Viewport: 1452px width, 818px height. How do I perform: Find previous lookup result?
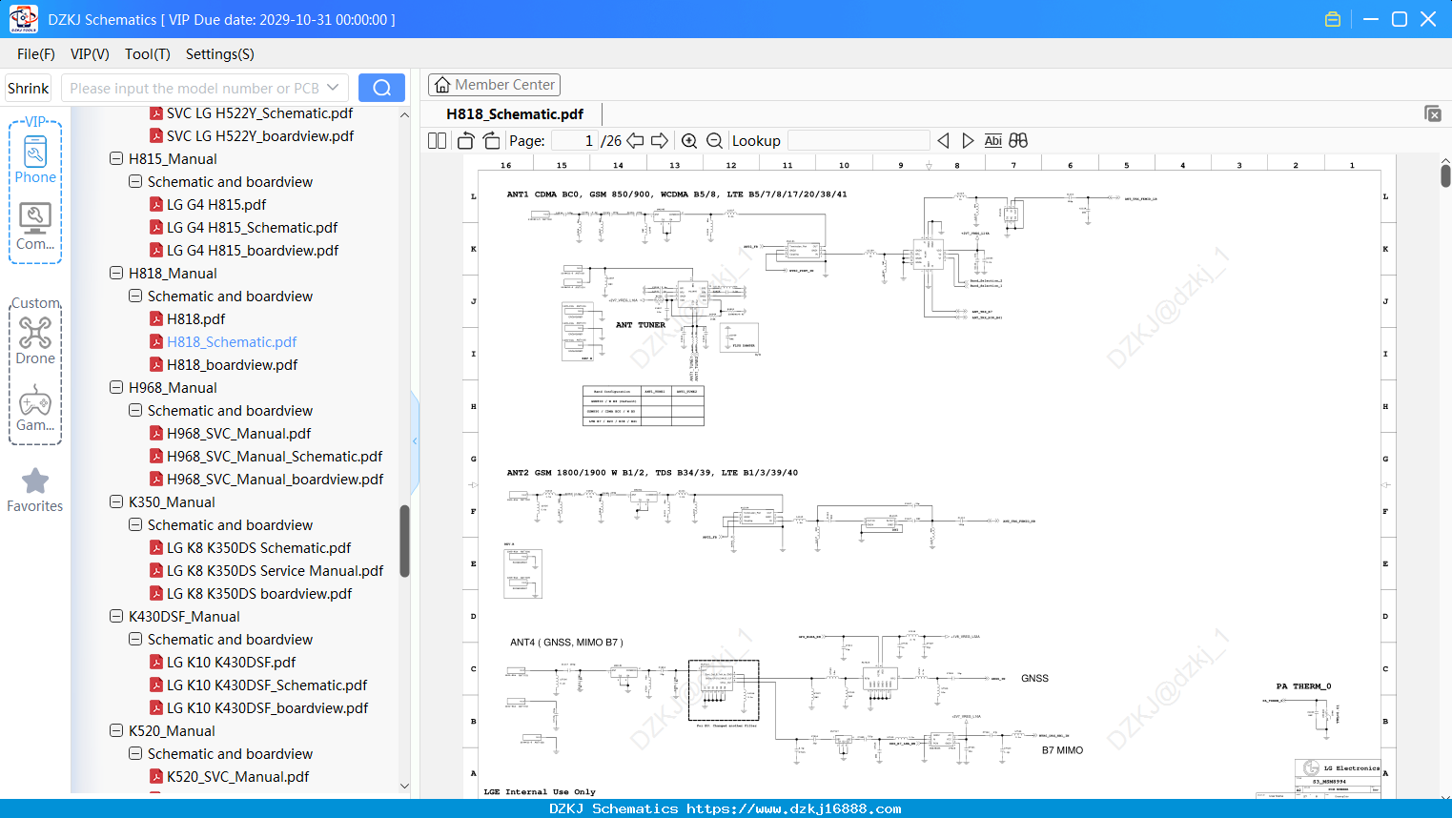click(x=943, y=140)
